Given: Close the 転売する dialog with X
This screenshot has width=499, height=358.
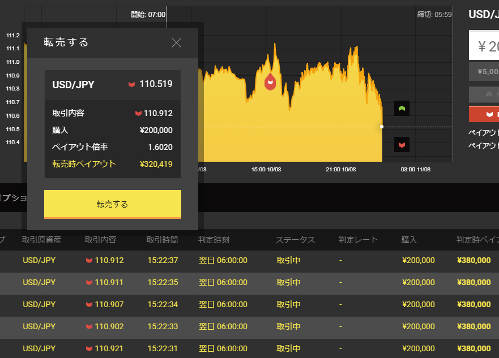Looking at the screenshot, I should click(176, 42).
